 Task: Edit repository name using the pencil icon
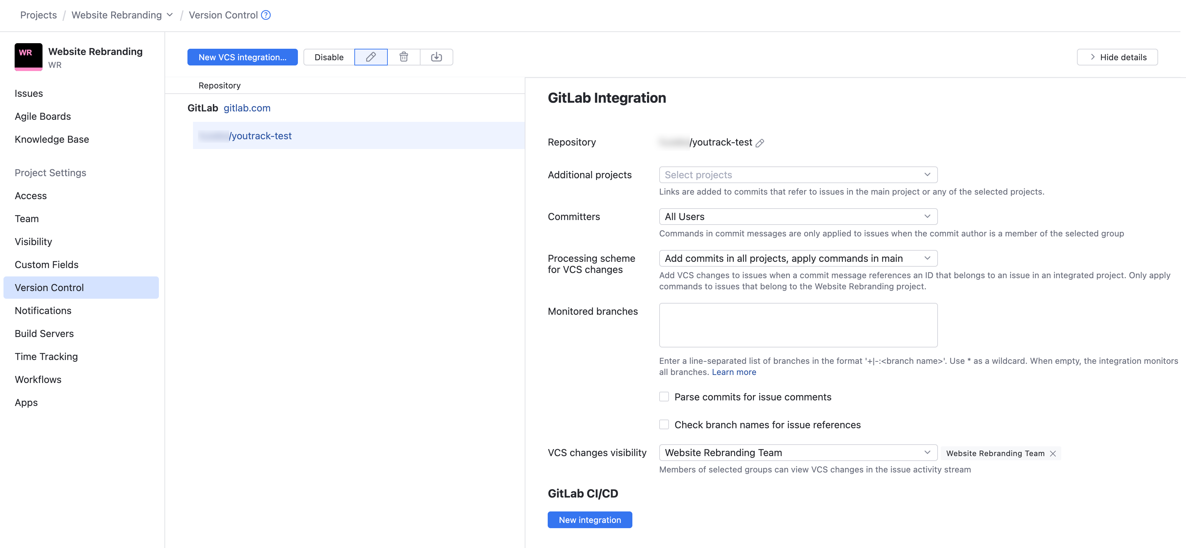point(760,143)
